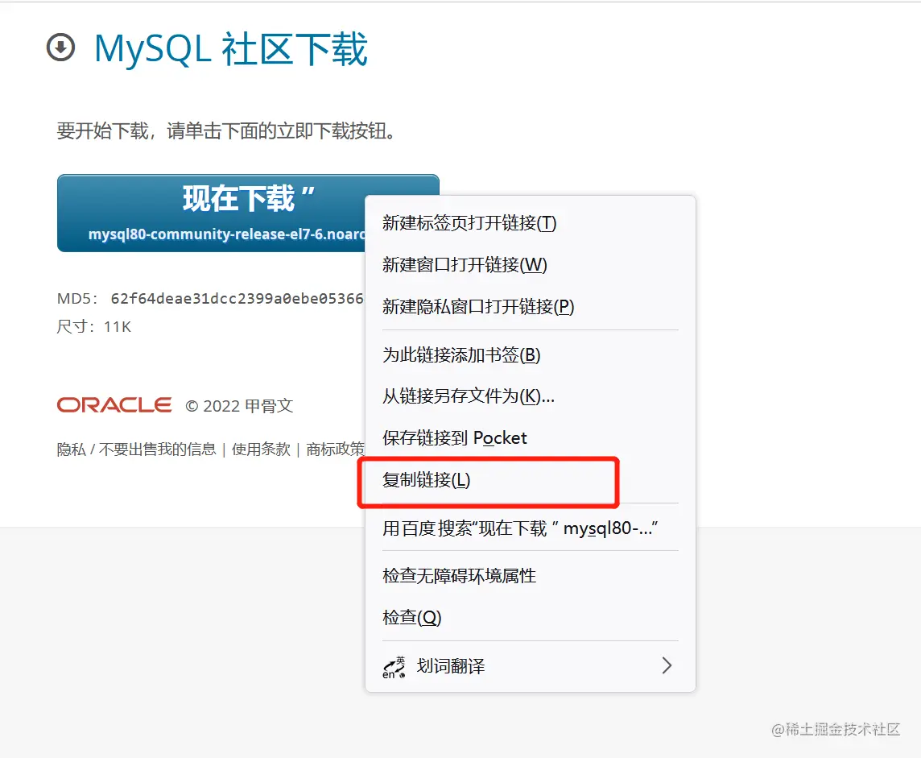921x758 pixels.
Task: Select 保存链接到 Pocket
Action: coord(456,437)
